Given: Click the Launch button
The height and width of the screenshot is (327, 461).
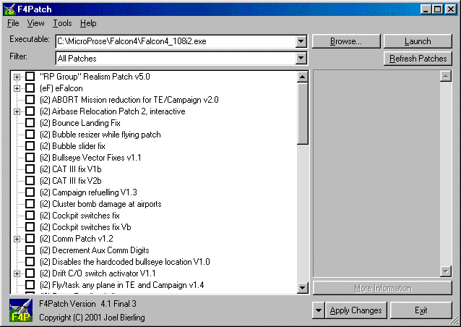Looking at the screenshot, I should point(418,41).
